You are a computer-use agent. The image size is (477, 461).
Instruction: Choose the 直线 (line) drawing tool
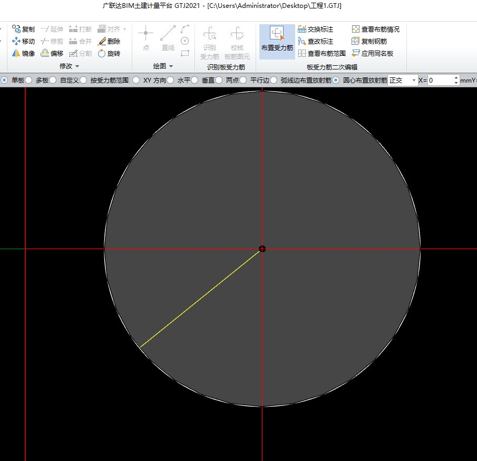pyautogui.click(x=168, y=38)
